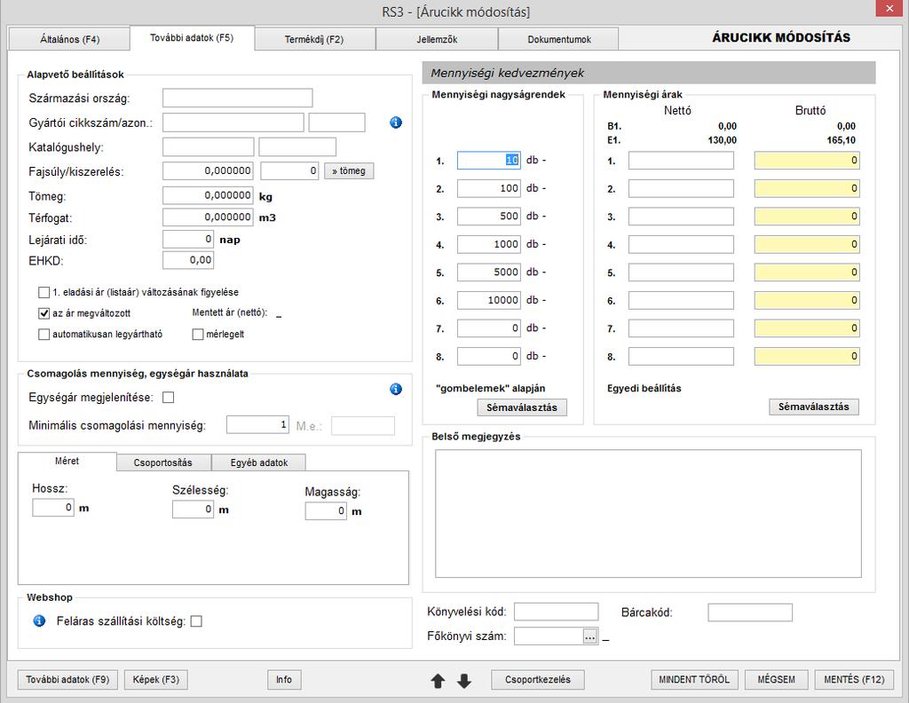
Task: Open Főkönyvi szám browse (...) button
Action: [x=590, y=636]
